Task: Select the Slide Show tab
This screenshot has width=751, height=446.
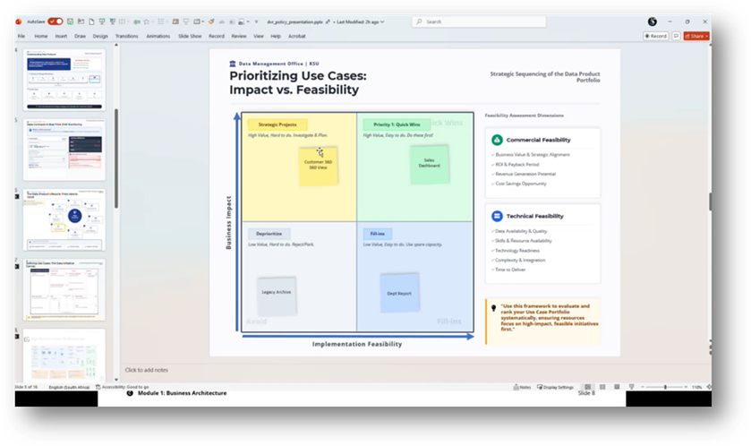Action: [190, 36]
